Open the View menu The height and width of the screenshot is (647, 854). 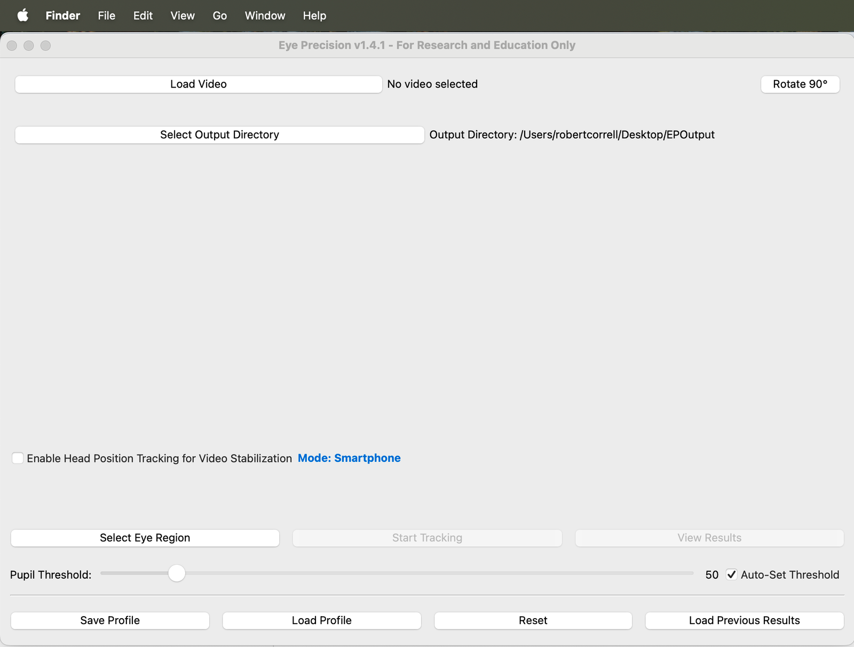[x=183, y=15]
